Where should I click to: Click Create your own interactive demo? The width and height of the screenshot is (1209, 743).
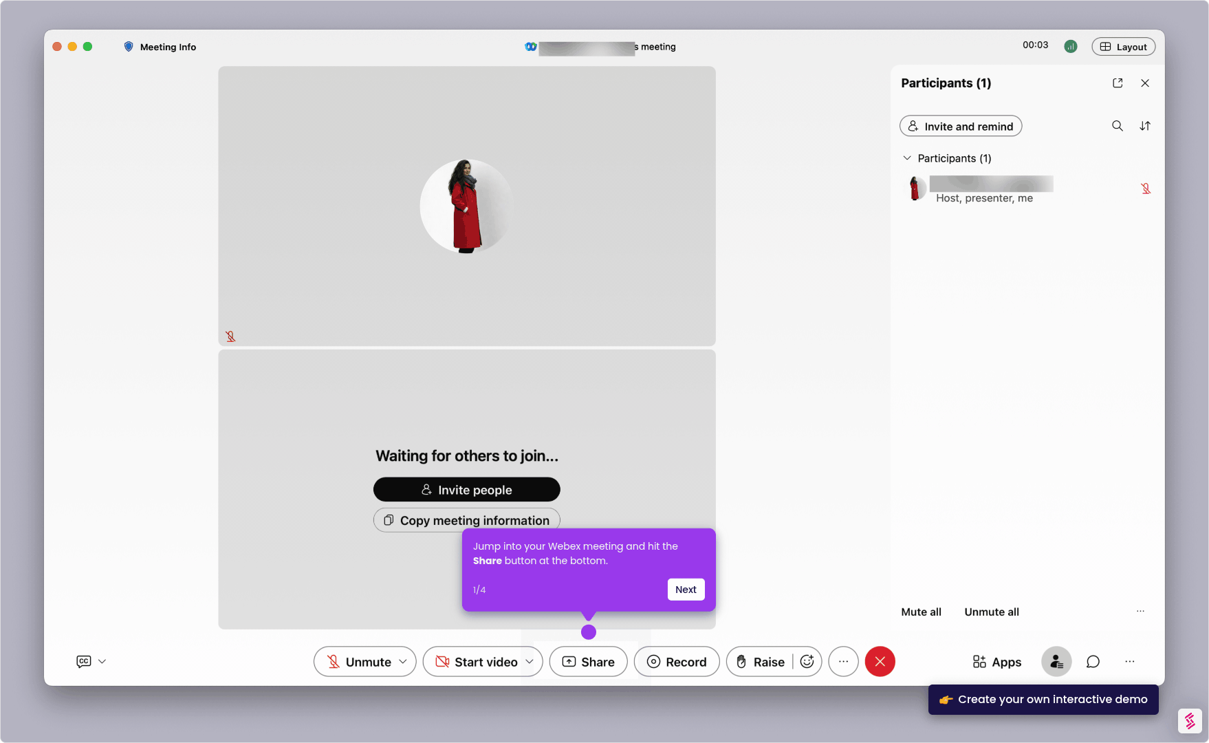[1043, 700]
